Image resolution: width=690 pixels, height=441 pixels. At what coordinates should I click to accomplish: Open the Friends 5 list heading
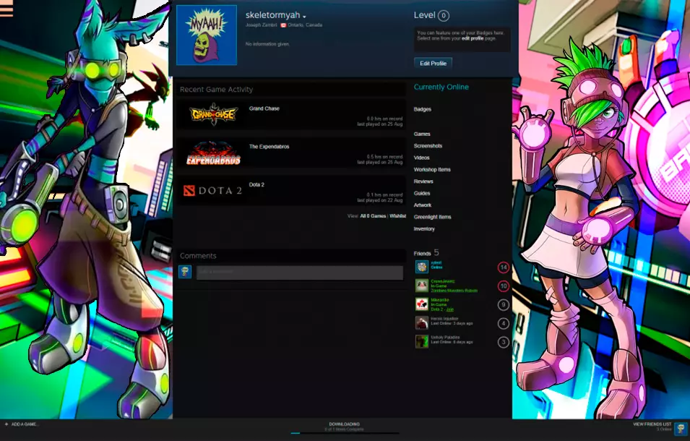point(426,252)
